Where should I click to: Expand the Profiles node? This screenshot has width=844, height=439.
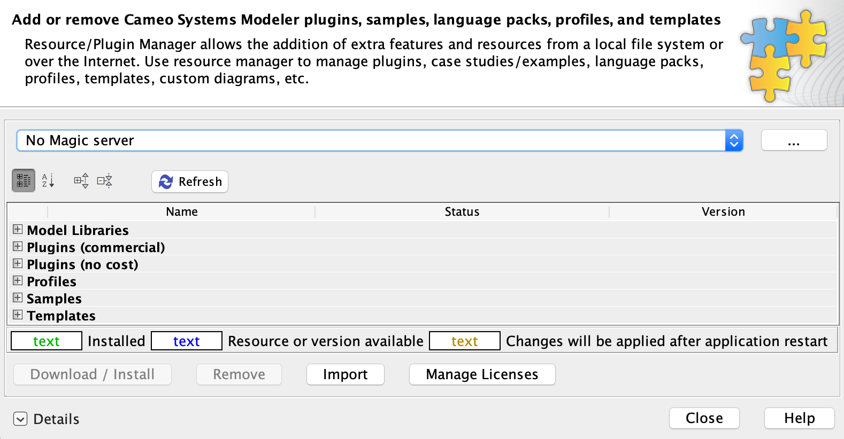(18, 281)
